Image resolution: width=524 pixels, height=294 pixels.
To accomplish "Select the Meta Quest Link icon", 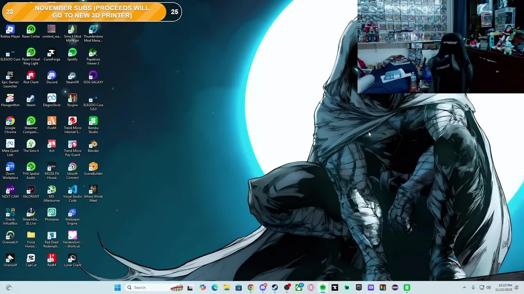I will click(x=10, y=148).
